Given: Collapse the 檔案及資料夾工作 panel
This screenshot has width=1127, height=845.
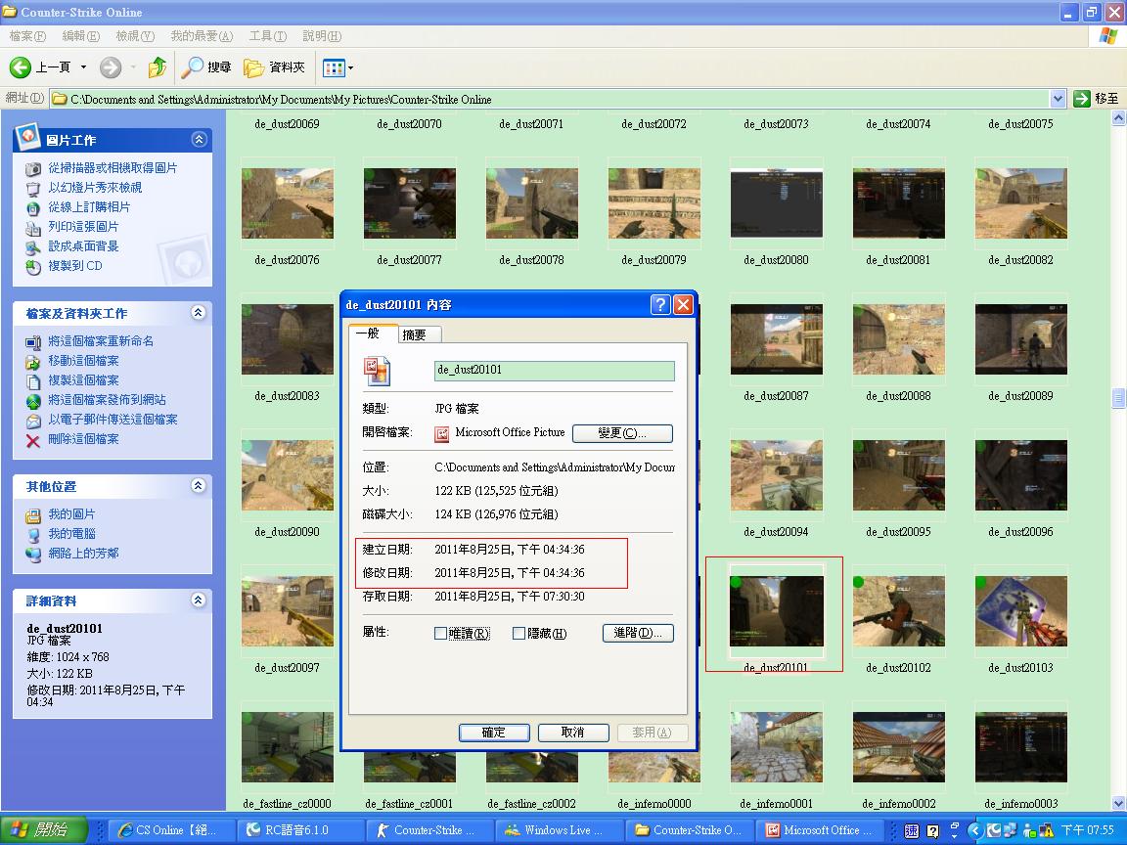Looking at the screenshot, I should point(200,313).
